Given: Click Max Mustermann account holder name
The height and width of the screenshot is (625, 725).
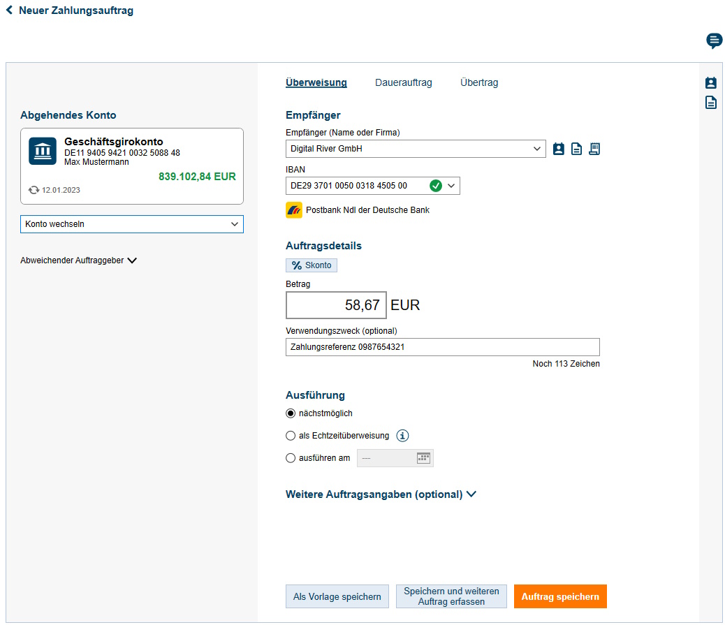Looking at the screenshot, I should (x=96, y=162).
